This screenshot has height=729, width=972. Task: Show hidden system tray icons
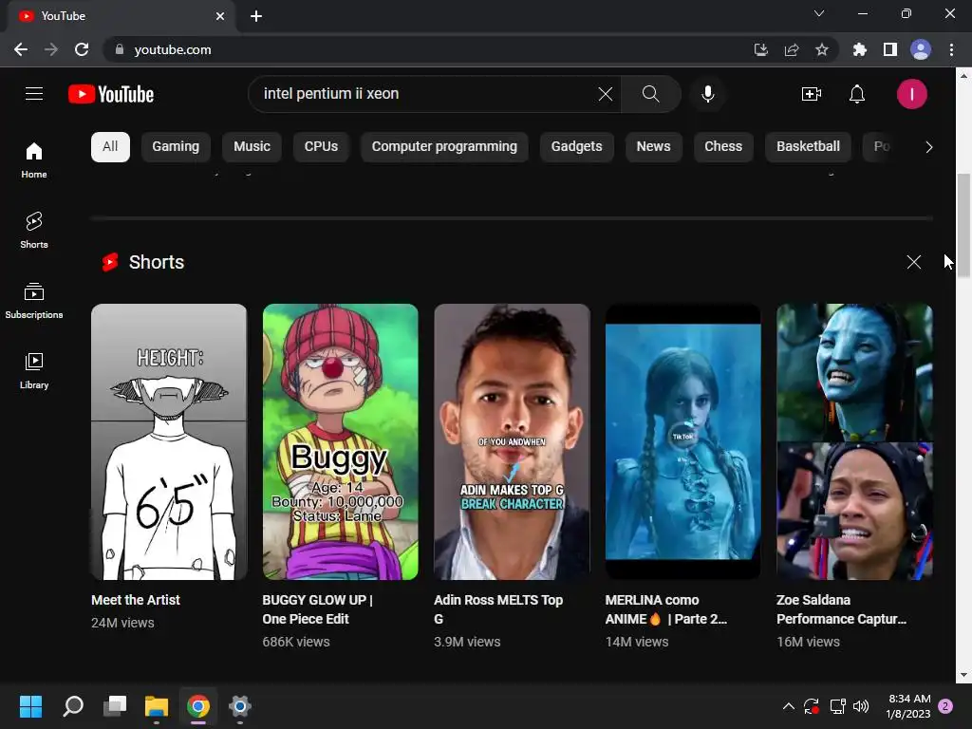coord(789,706)
